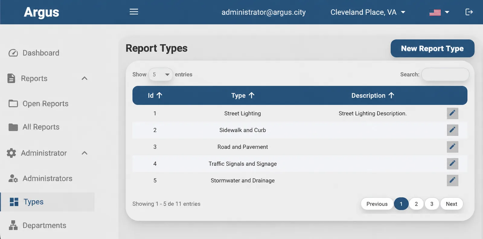This screenshot has width=483, height=239.
Task: Click the Argus logo
Action: pos(41,12)
